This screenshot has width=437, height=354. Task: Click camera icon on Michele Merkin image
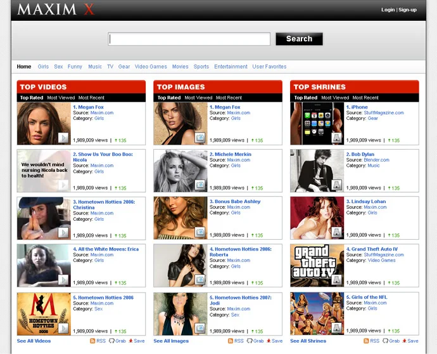200,185
